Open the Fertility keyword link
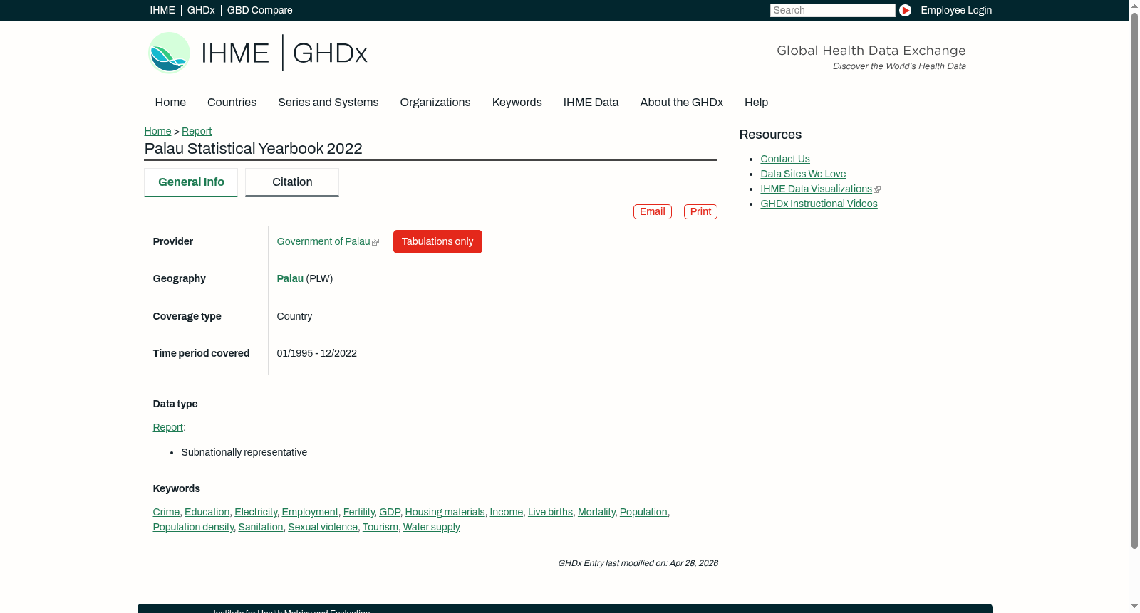1140x613 pixels. click(x=359, y=513)
